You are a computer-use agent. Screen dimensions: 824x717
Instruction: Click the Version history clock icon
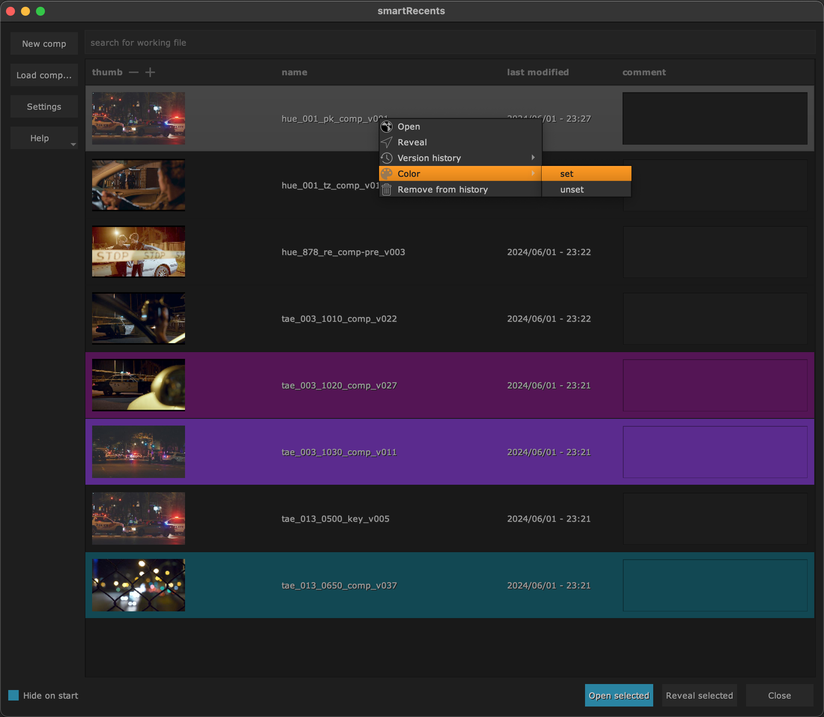click(x=387, y=158)
